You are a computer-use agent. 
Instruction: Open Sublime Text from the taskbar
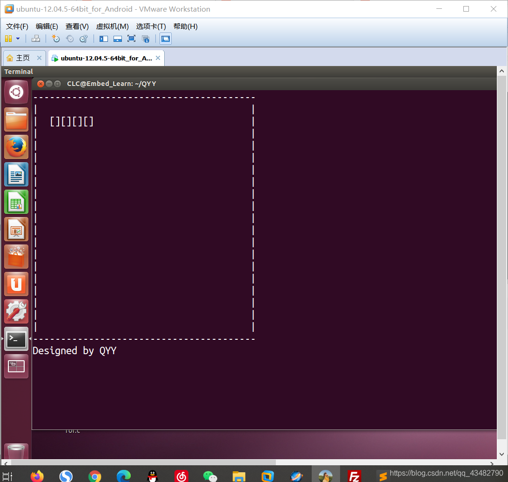pyautogui.click(x=383, y=476)
